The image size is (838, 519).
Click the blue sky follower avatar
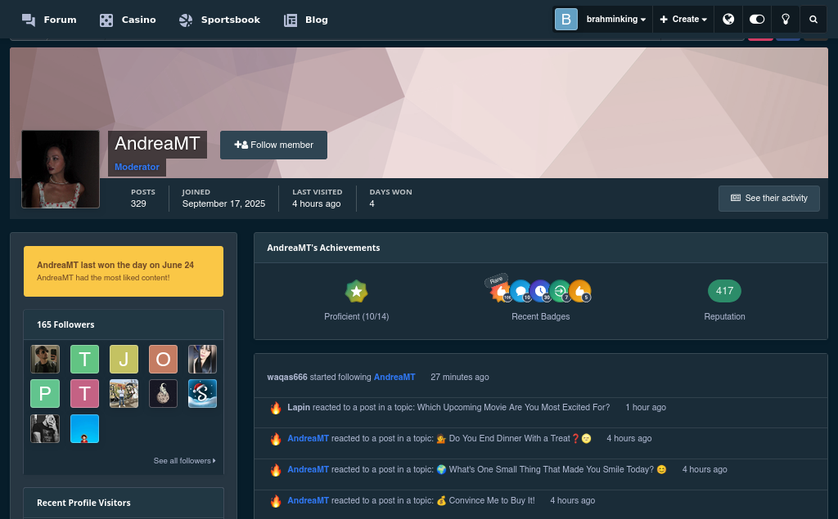coord(84,429)
